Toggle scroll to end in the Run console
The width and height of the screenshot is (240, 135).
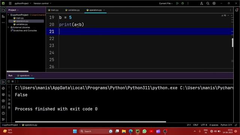pyautogui.click(x=9, y=100)
